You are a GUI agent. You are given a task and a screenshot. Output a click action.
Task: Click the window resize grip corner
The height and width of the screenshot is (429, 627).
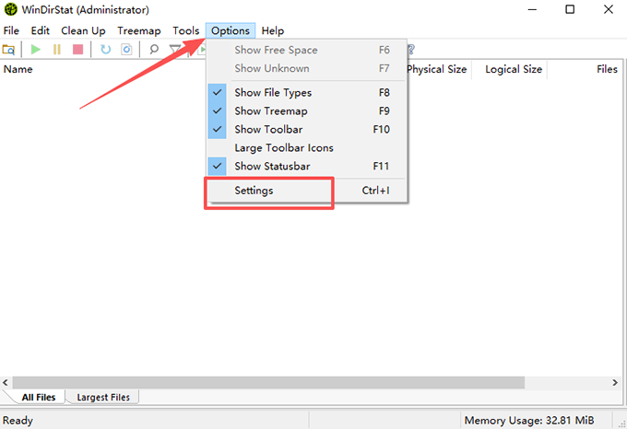point(622,423)
